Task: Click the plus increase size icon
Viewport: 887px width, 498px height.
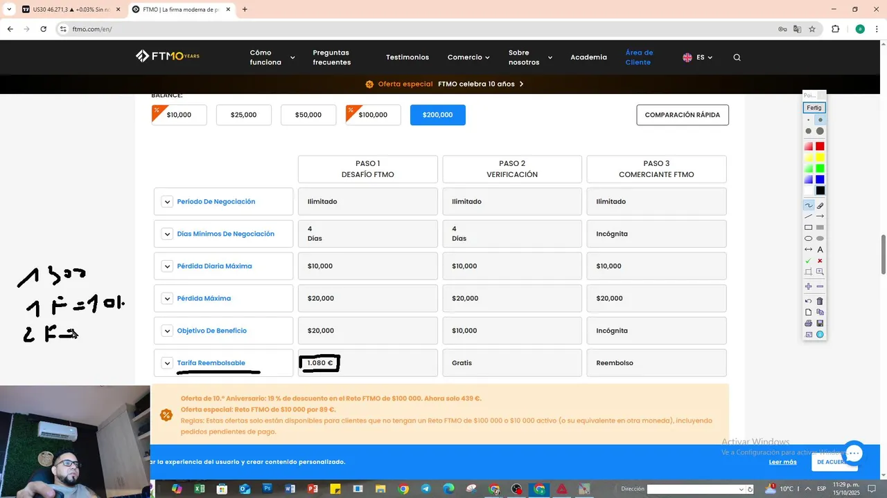Action: [x=809, y=286]
